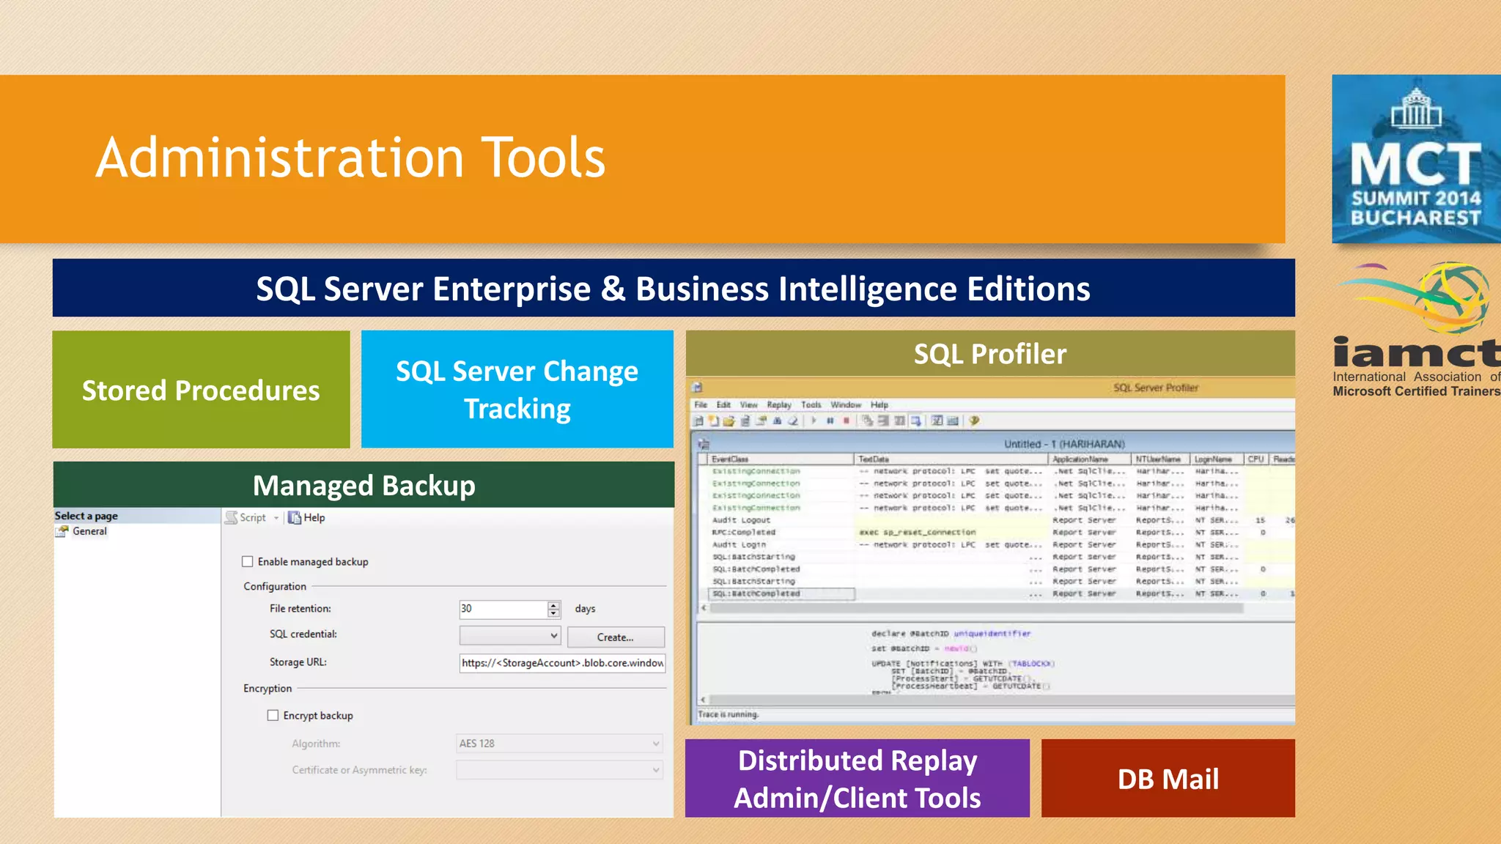Click the toolbar icon right of Auto Scroll

(x=937, y=421)
